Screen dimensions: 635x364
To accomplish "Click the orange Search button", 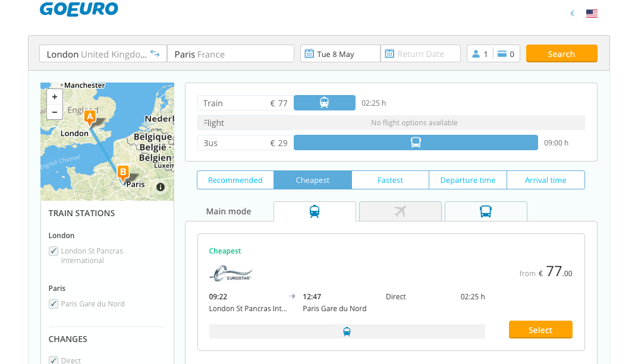I will click(562, 53).
